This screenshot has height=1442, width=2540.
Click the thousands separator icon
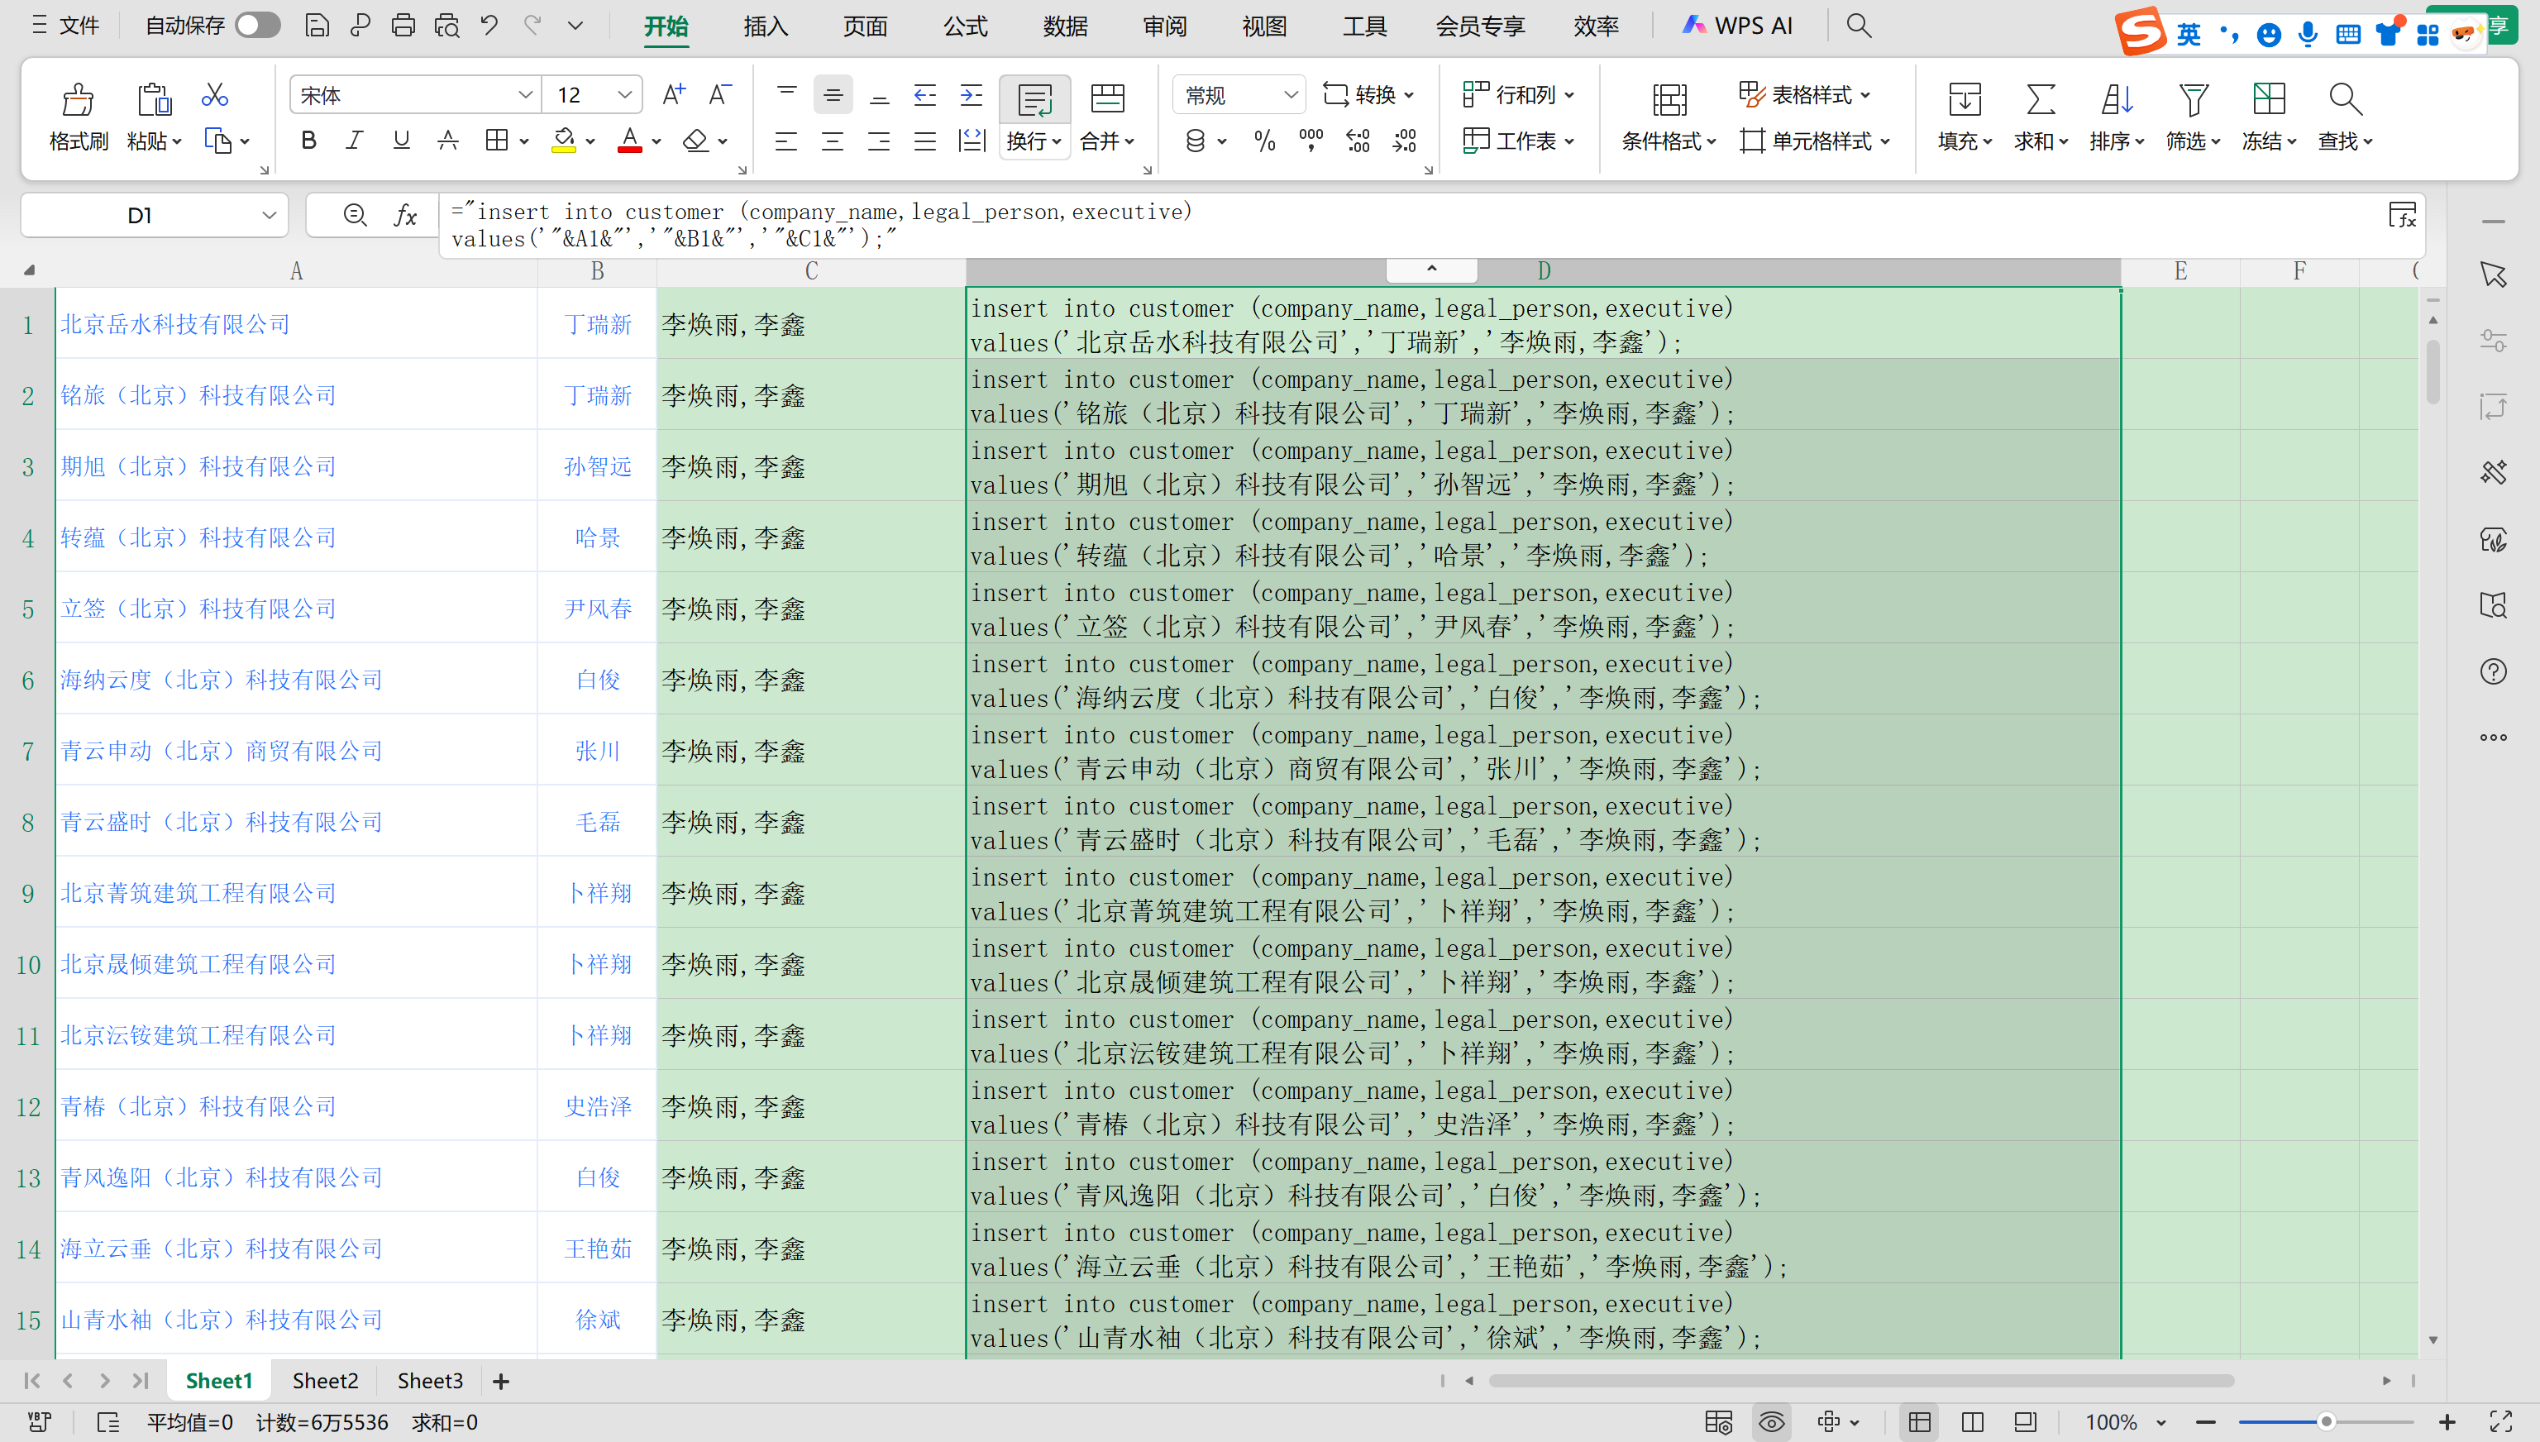pos(1311,141)
